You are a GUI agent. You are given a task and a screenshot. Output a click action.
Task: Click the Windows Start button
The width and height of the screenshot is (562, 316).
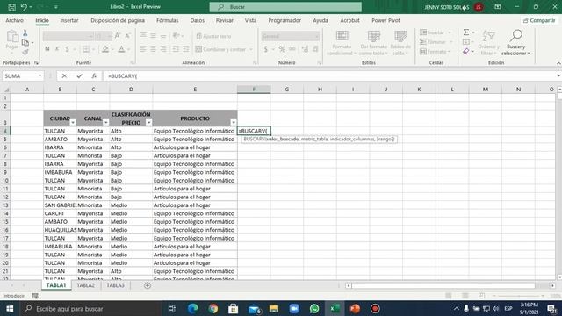(10, 308)
